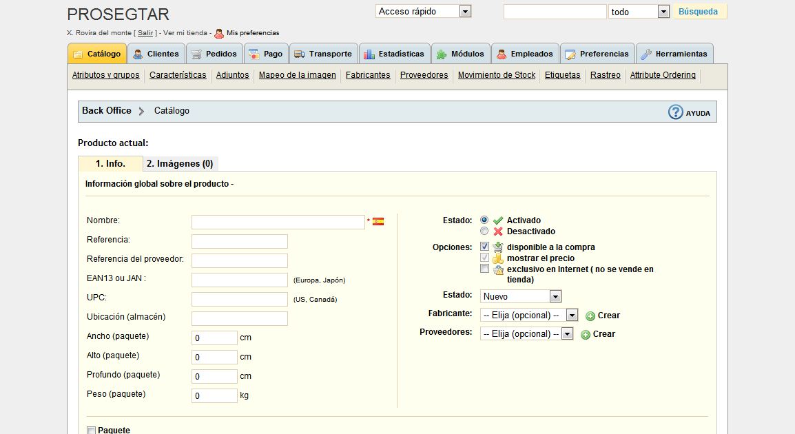Click the disponible a la compra basket icon

pyautogui.click(x=498, y=247)
